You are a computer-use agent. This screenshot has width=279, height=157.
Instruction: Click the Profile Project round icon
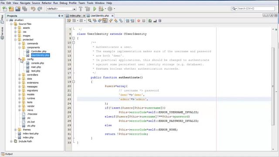[x=110, y=9]
